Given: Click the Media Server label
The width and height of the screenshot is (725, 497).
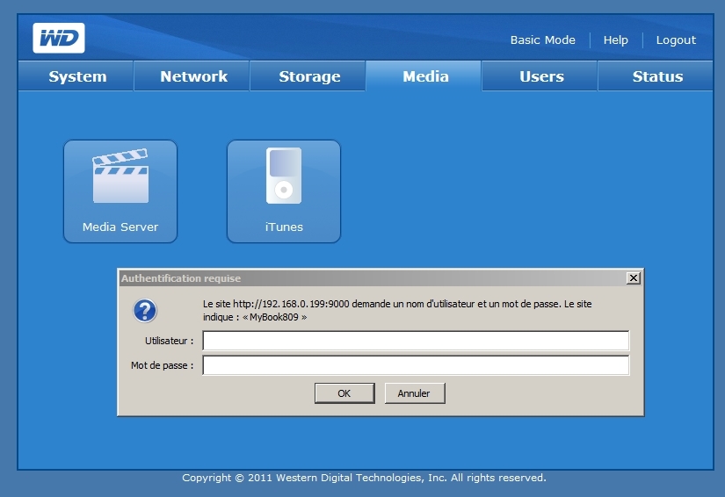Looking at the screenshot, I should (120, 227).
